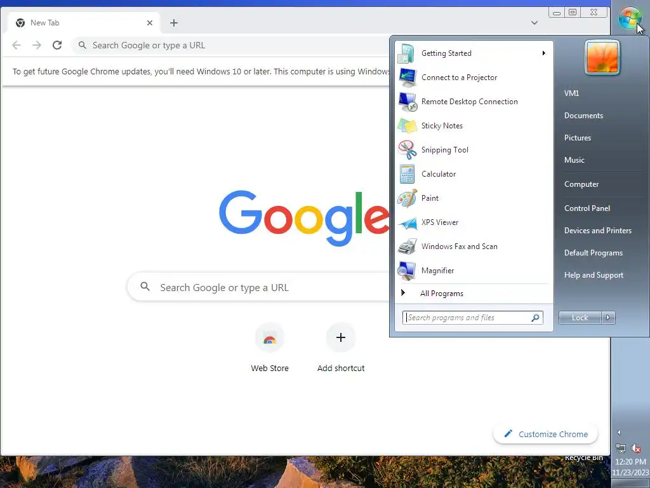Viewport: 650px width, 488px height.
Task: Click Google search box on page
Action: click(x=259, y=287)
